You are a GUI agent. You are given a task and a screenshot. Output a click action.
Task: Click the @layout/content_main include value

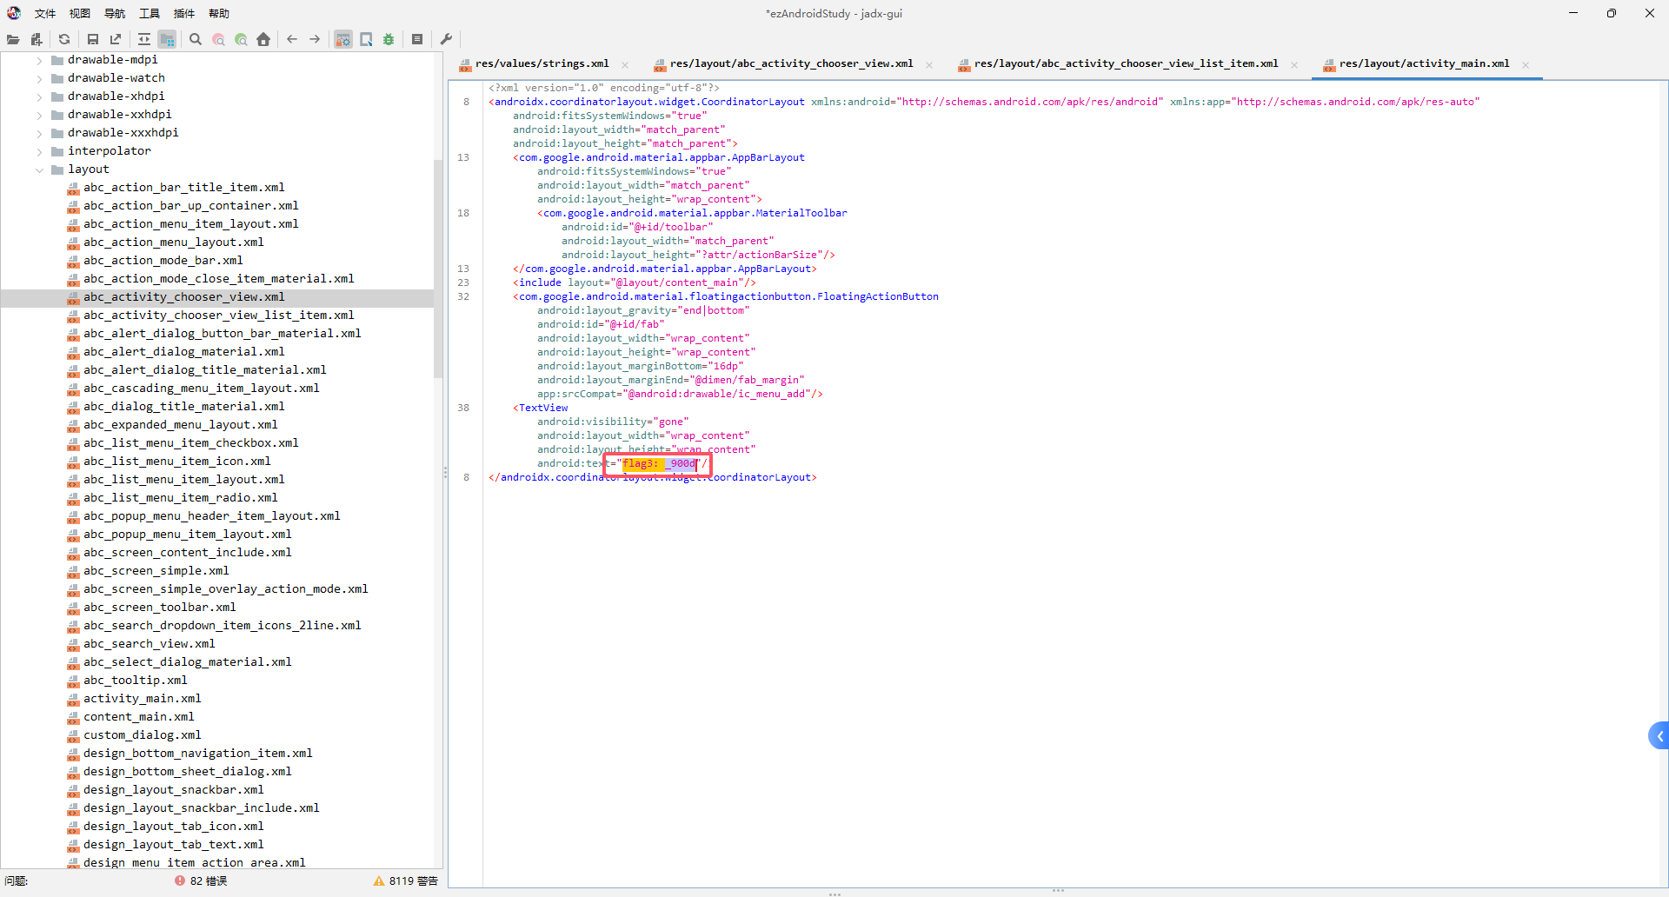[x=679, y=282]
